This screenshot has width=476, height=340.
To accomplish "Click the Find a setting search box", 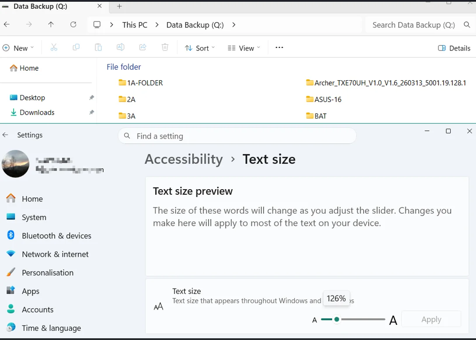I will click(x=237, y=136).
